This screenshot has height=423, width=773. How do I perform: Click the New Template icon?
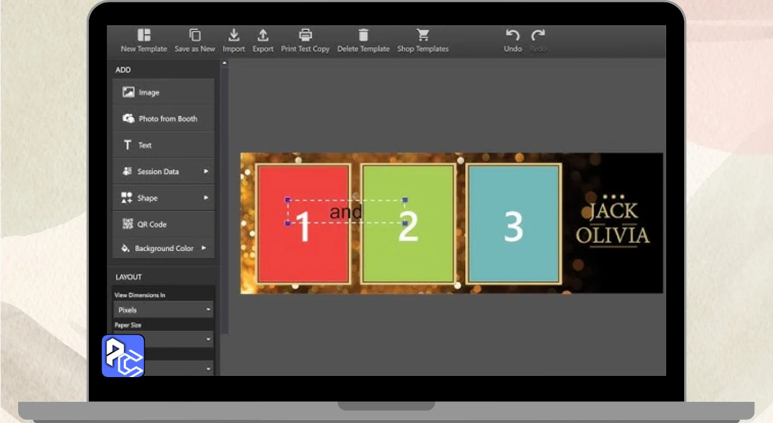pyautogui.click(x=144, y=36)
